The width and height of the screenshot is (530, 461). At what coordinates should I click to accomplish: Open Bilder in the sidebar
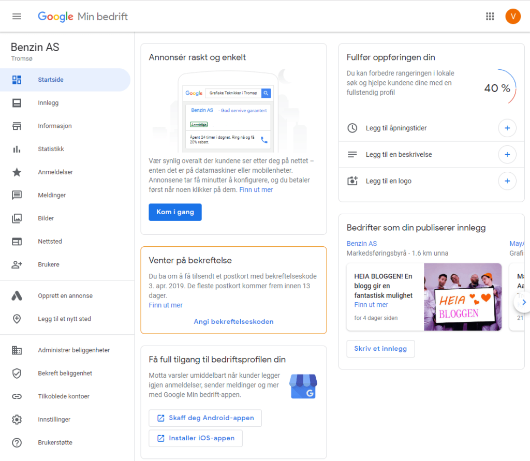(x=46, y=218)
